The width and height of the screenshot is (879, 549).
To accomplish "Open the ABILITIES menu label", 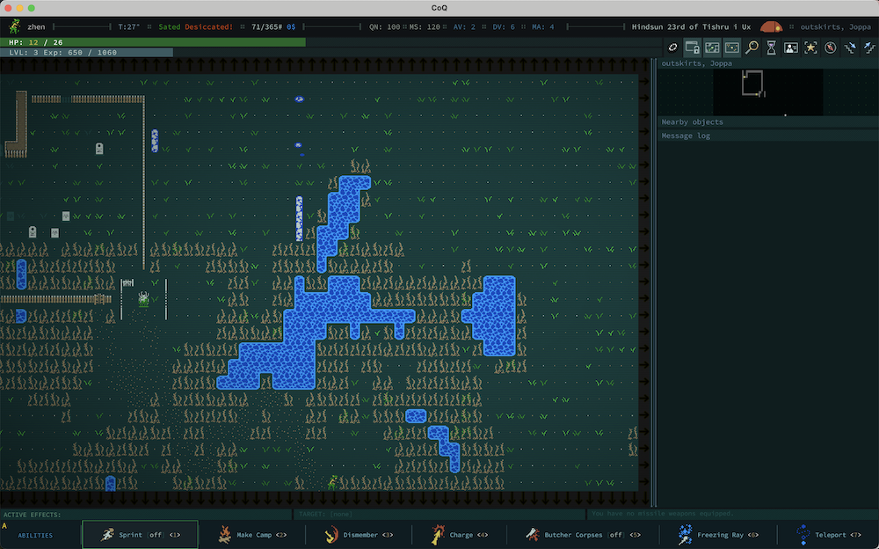I will click(35, 535).
